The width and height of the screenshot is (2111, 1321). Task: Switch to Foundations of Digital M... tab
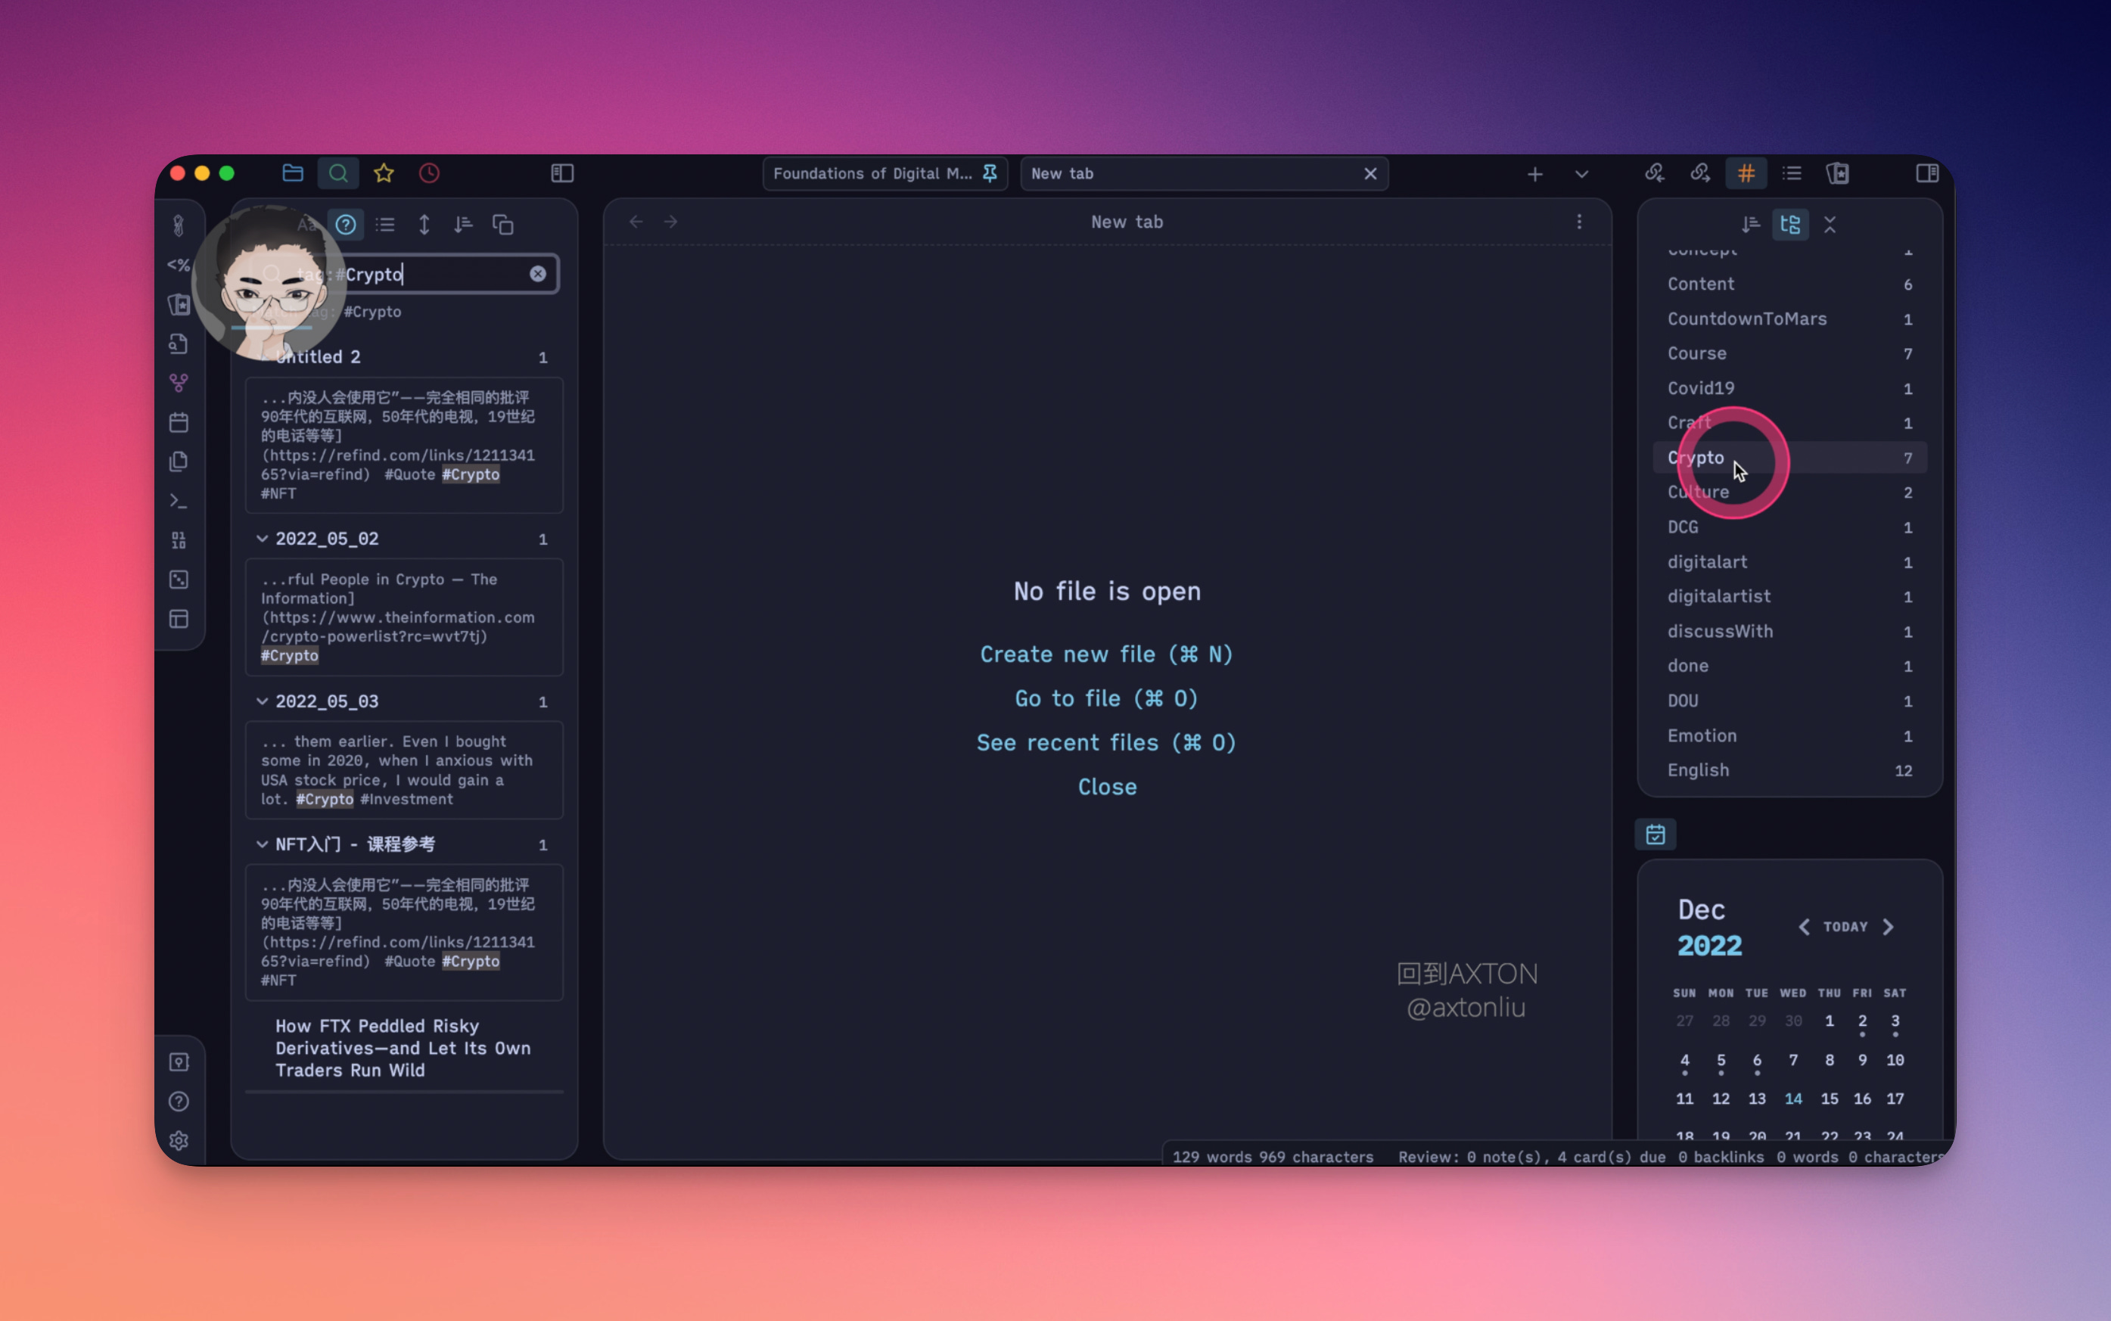(872, 173)
